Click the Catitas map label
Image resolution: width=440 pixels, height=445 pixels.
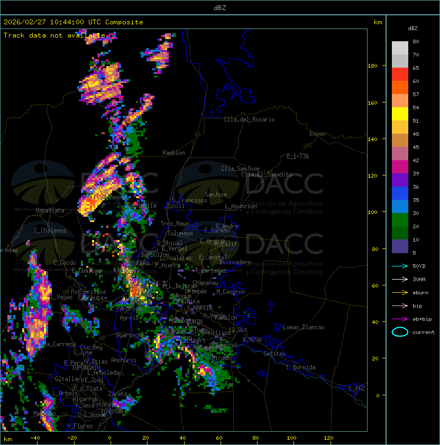[274, 354]
